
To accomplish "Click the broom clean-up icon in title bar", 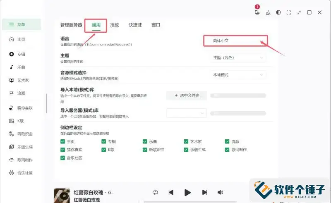I will (268, 13).
